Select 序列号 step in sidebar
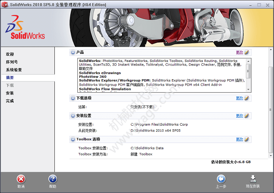 [x=12, y=62]
